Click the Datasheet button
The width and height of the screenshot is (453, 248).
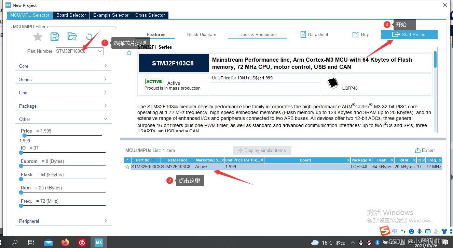click(x=314, y=34)
